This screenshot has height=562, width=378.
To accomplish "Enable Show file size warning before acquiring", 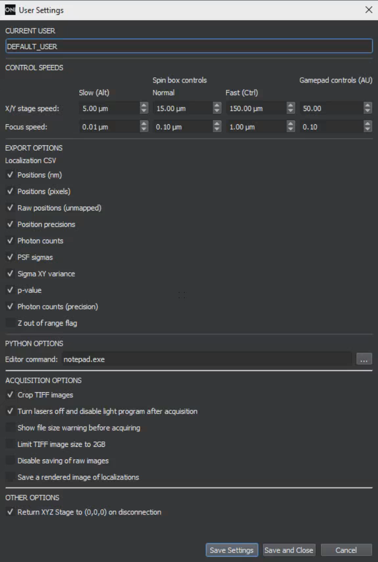I will [10, 428].
